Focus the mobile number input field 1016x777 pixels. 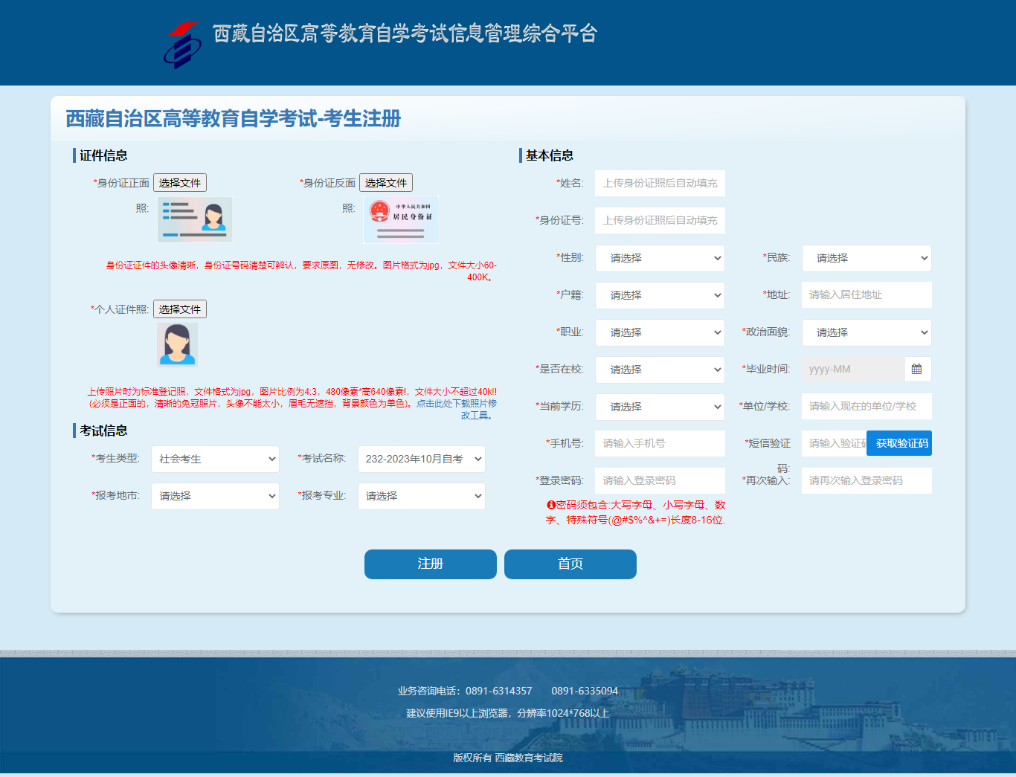click(x=660, y=443)
